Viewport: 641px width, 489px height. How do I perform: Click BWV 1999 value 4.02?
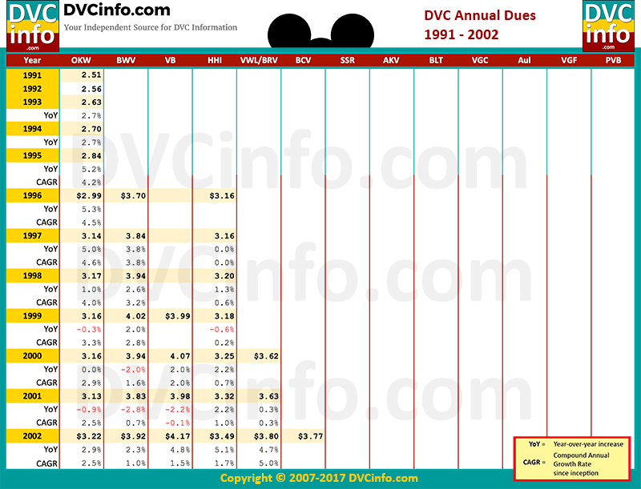(x=135, y=316)
